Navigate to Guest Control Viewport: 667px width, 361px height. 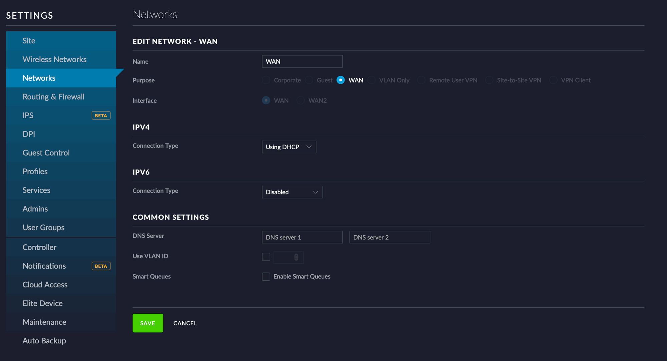[x=61, y=153]
